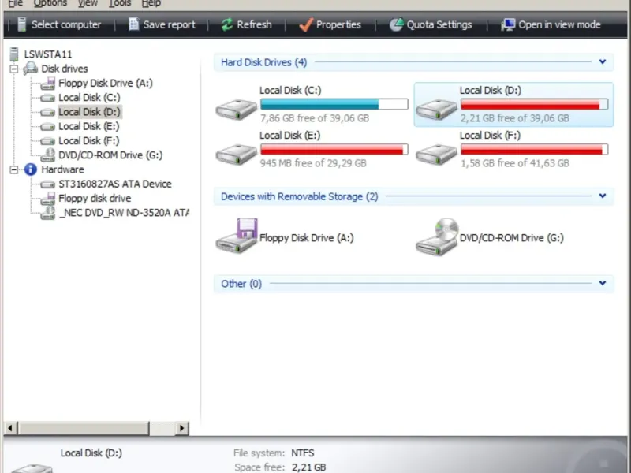Click the LSWSTA11 computer icon in tree
The width and height of the screenshot is (631, 473).
(14, 54)
